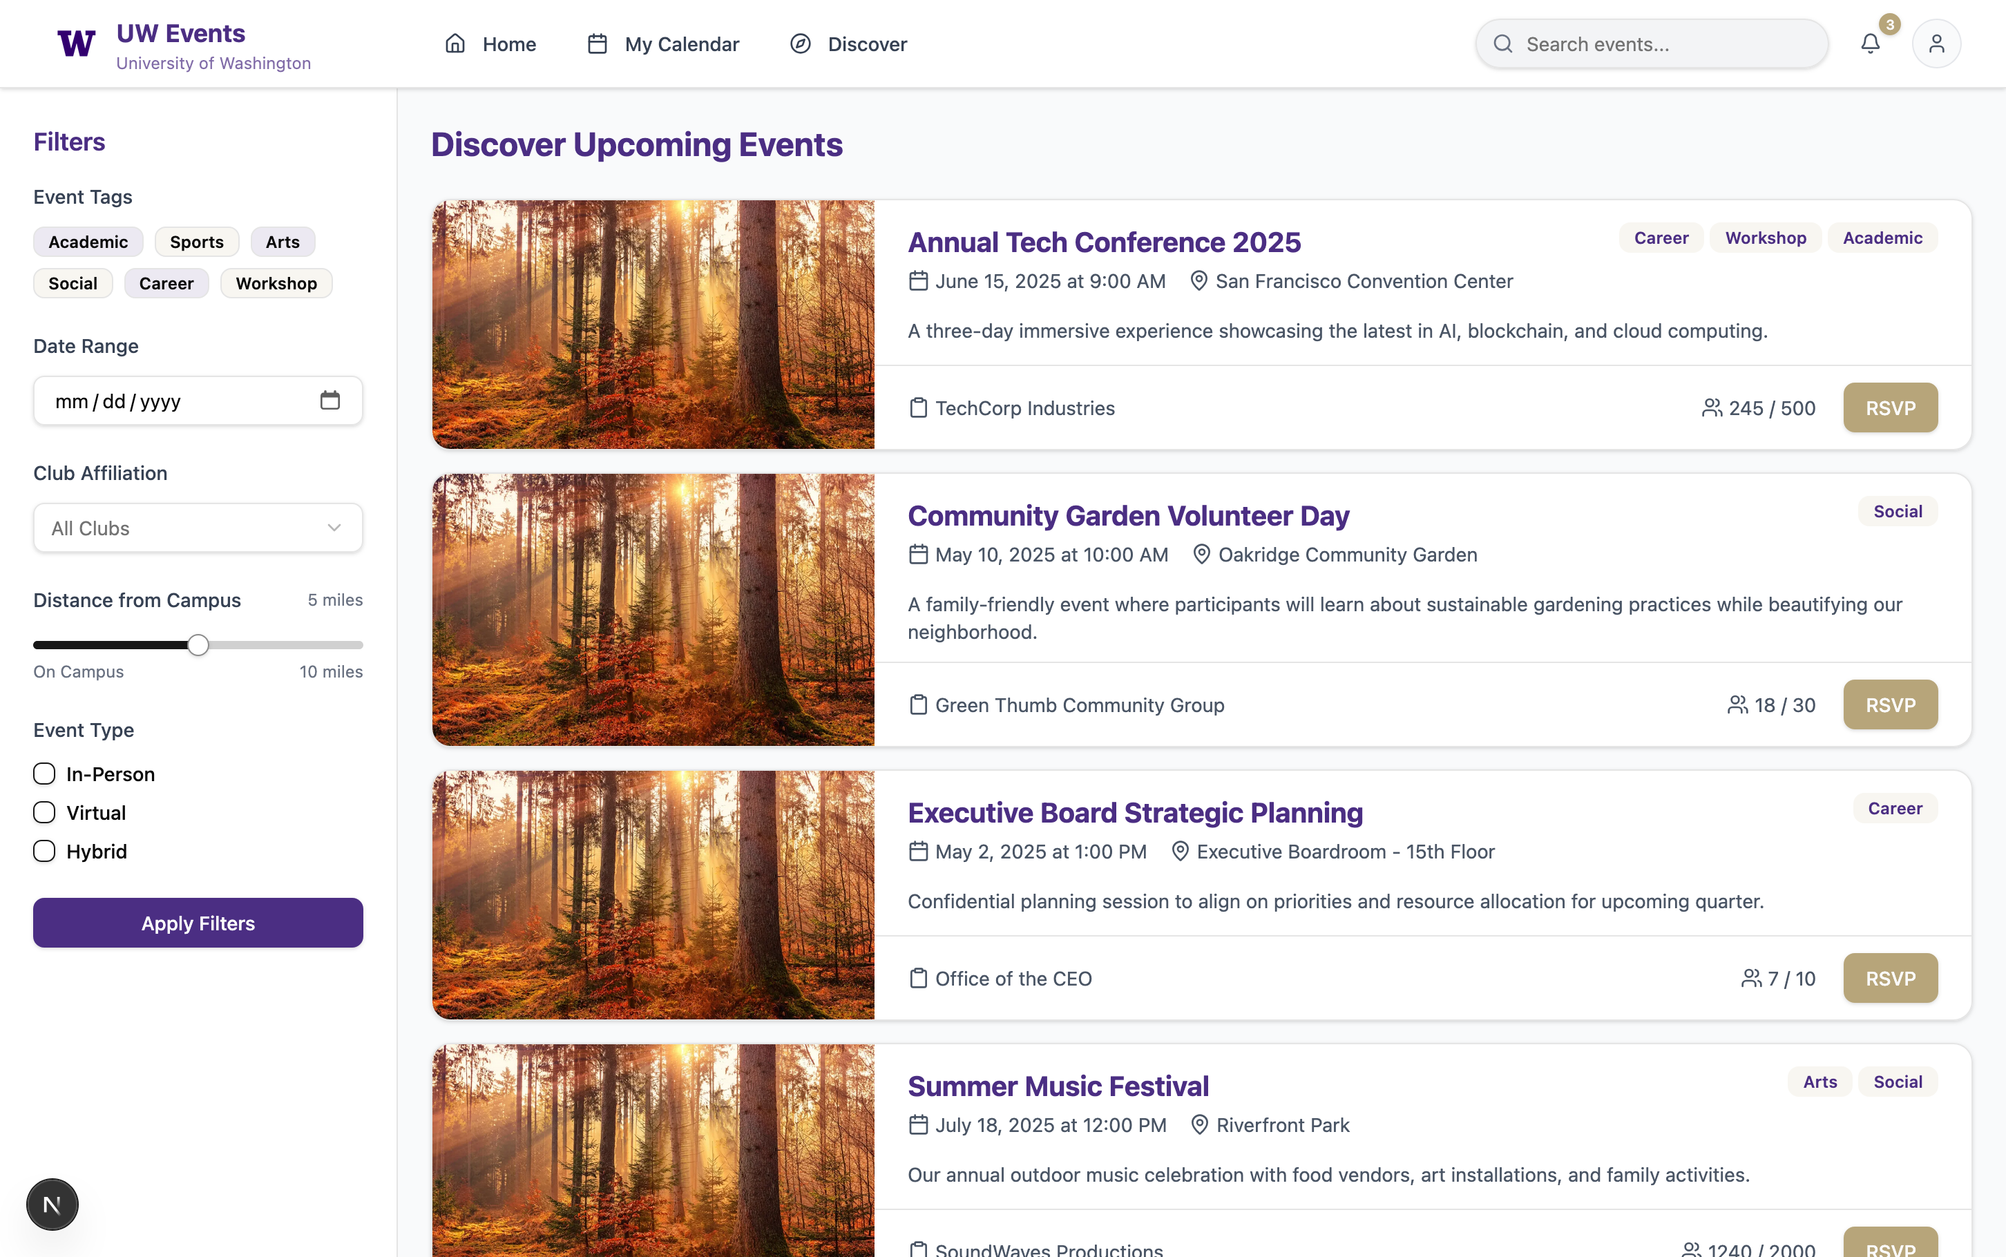
Task: Click the calendar picker icon in Date Range
Action: pos(330,401)
